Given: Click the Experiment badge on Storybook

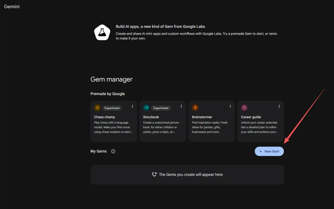Looking at the screenshot, I should (161, 108).
